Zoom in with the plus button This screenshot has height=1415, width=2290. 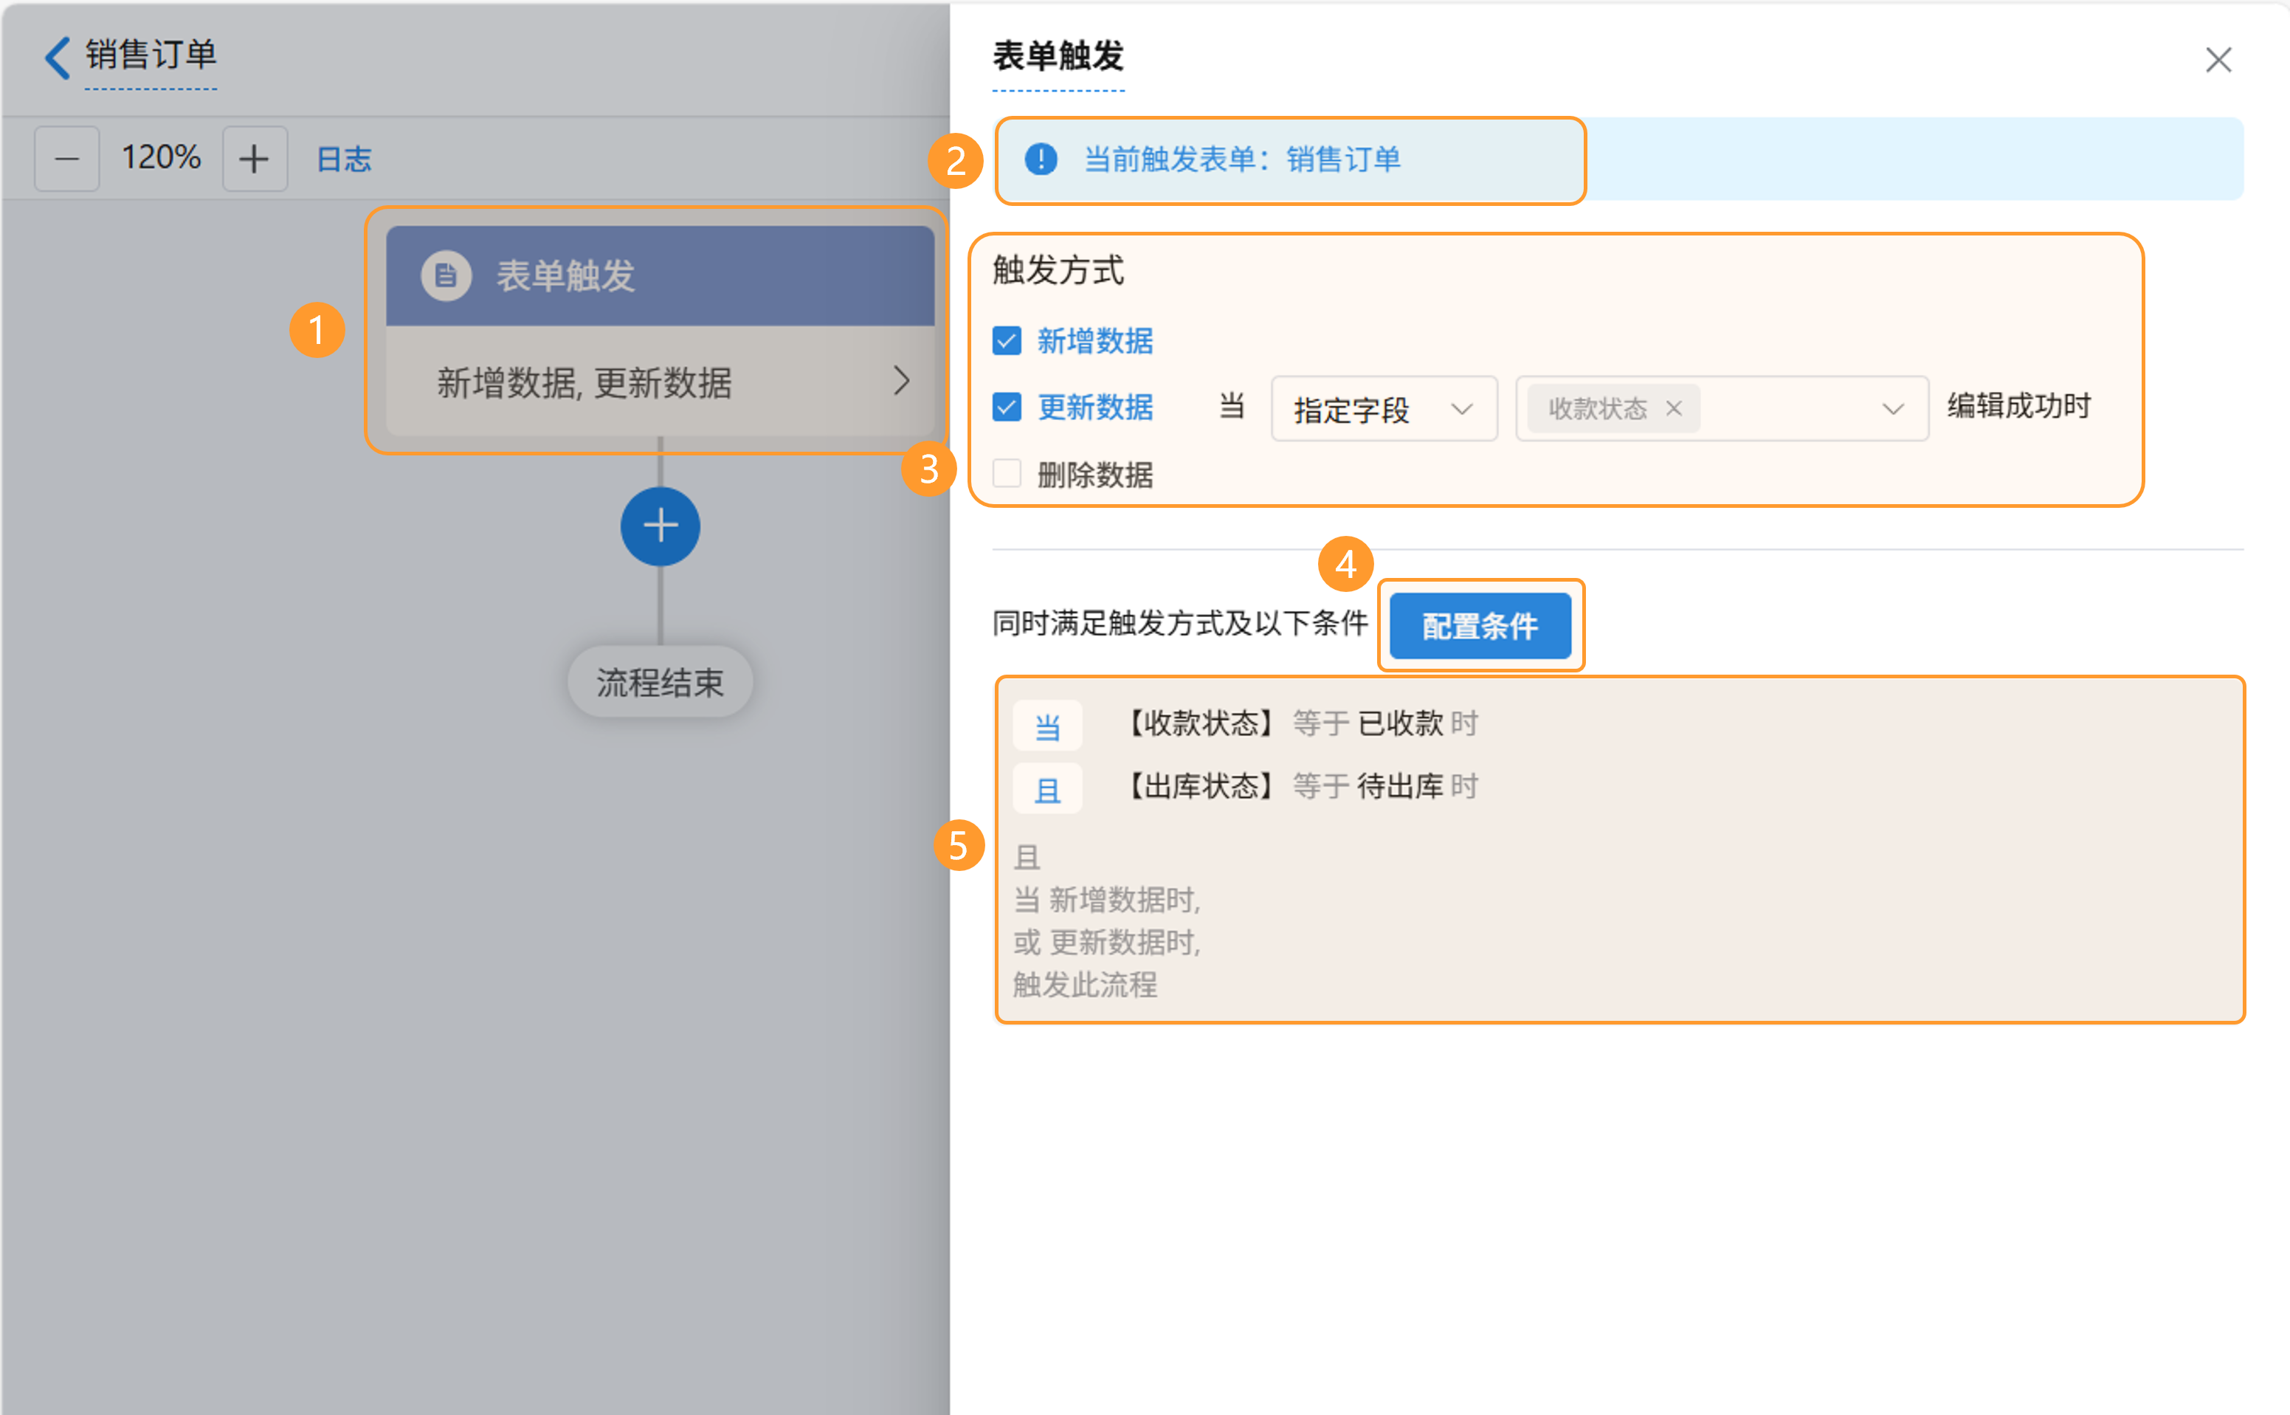[255, 159]
